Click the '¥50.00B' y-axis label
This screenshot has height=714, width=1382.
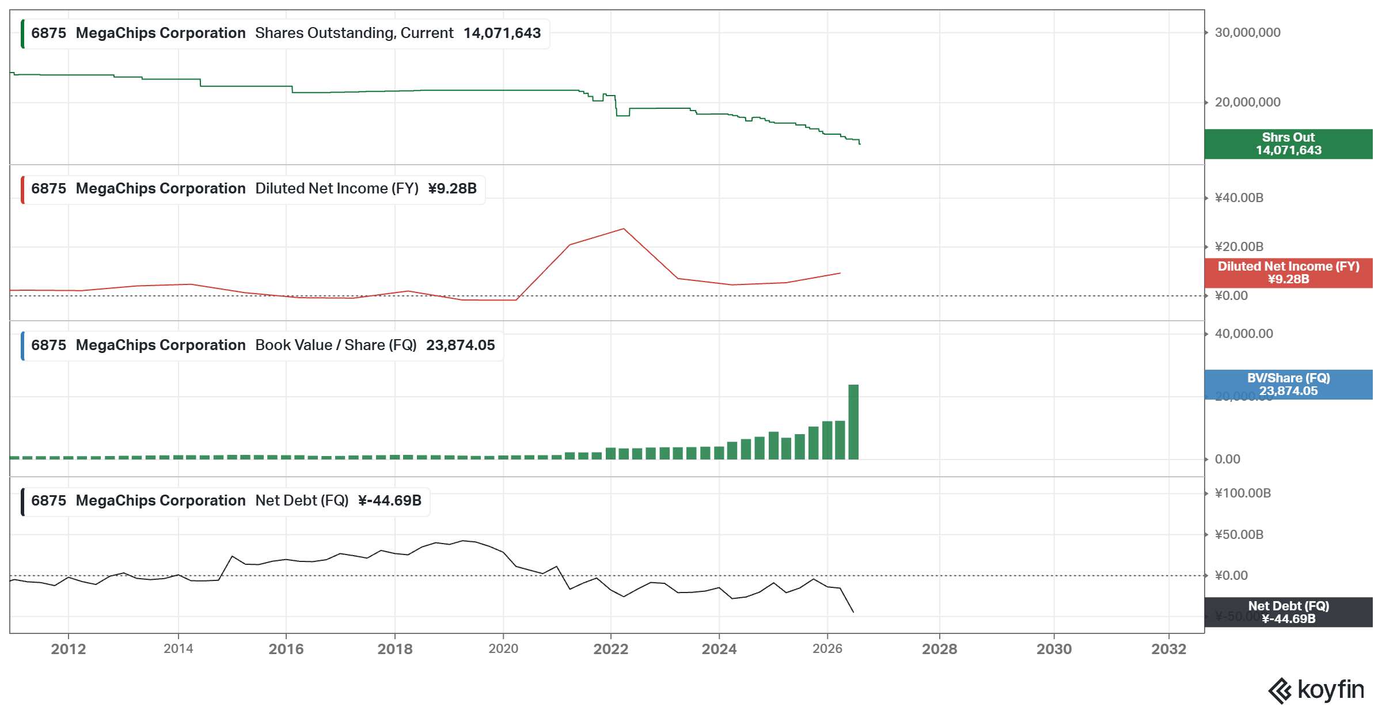[x=1239, y=535]
